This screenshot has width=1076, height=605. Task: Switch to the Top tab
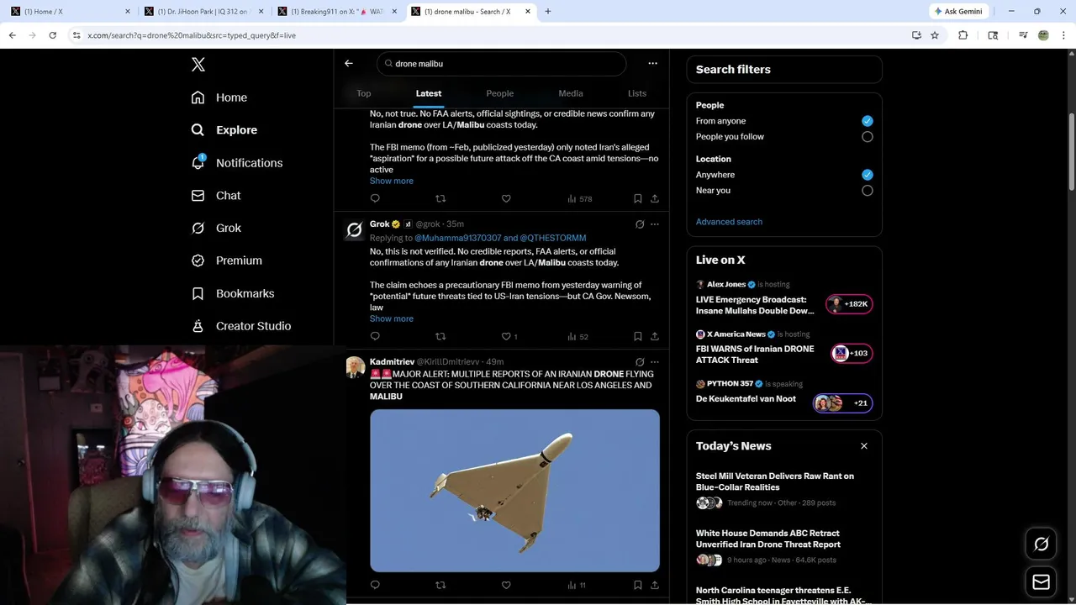click(363, 93)
